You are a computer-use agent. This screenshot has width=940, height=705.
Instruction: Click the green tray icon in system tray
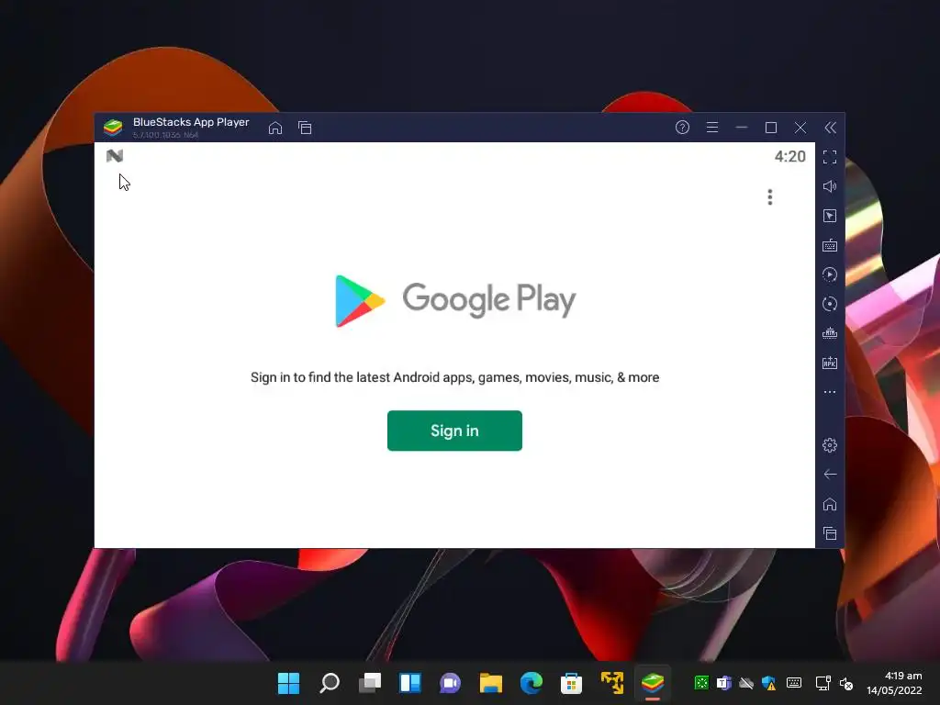pyautogui.click(x=701, y=683)
